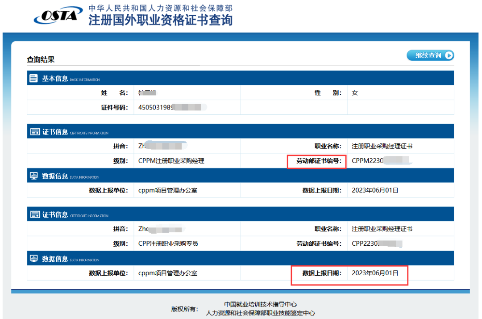Image resolution: width=482 pixels, height=319 pixels.
Task: Click the 查询结果 heading
Action: click(x=41, y=59)
